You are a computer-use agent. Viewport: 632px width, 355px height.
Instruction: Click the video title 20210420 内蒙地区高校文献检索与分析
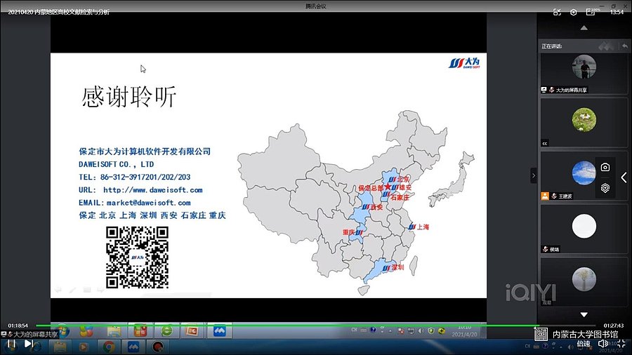59,12
